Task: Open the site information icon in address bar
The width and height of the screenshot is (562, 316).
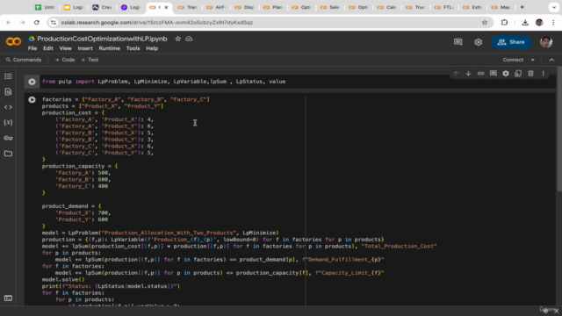Action: [x=54, y=22]
